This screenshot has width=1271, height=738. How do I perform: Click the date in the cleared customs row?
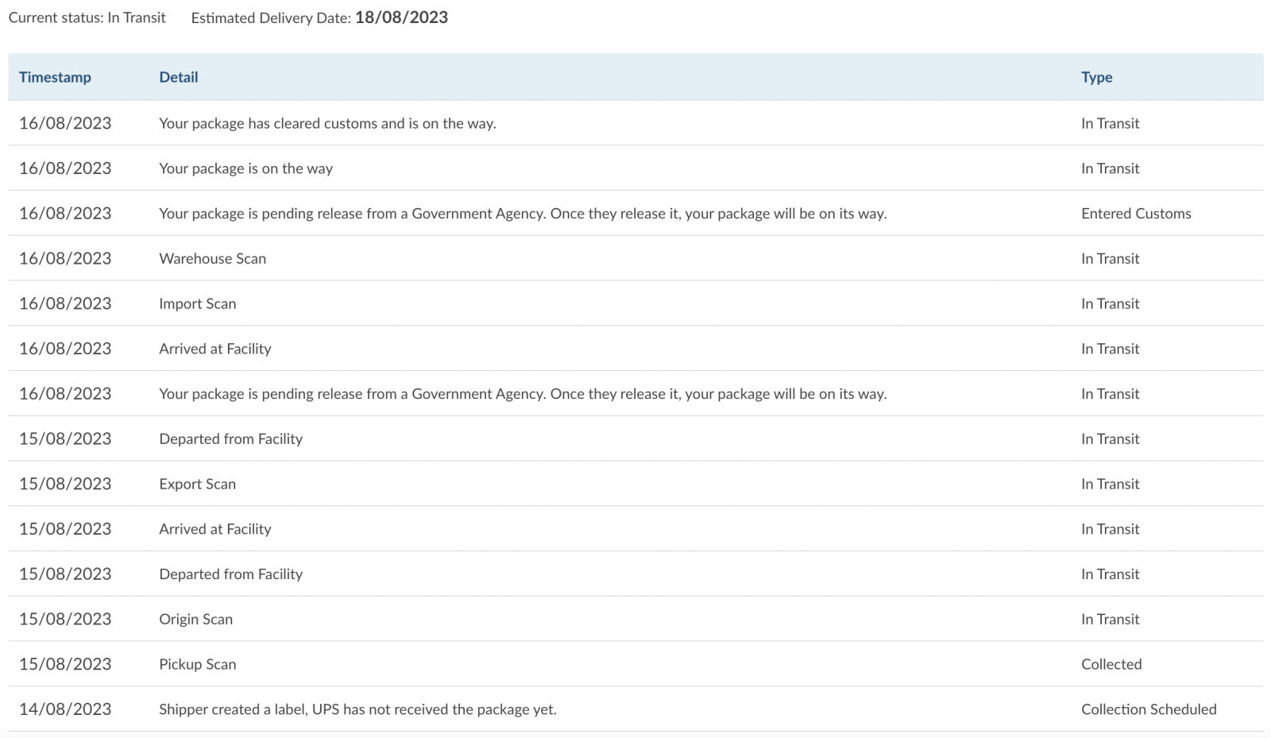(x=65, y=123)
